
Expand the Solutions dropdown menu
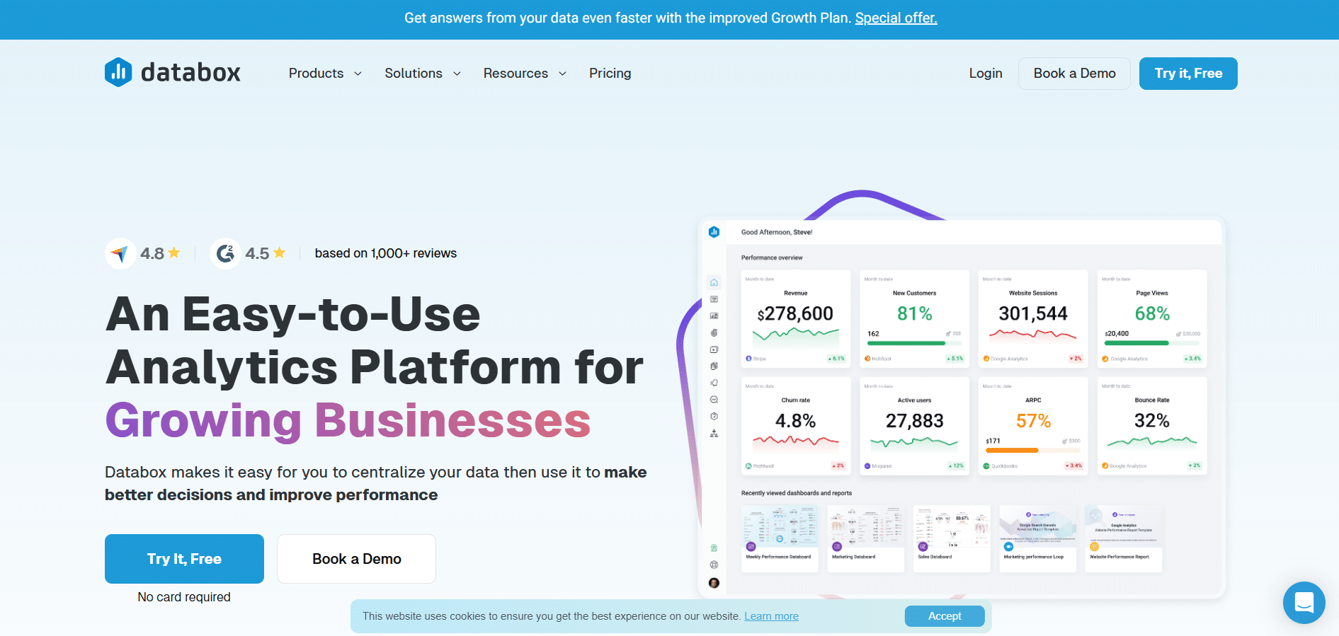click(422, 74)
